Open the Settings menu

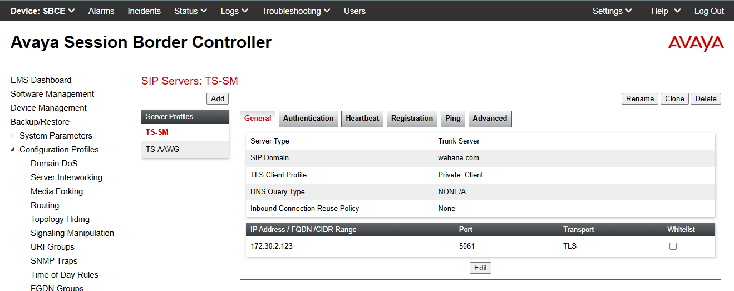[612, 11]
